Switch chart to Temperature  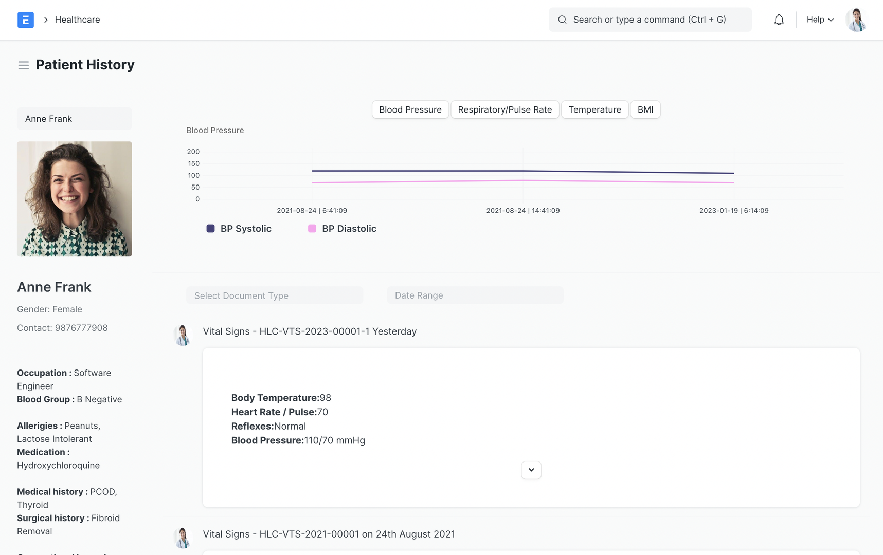point(594,109)
